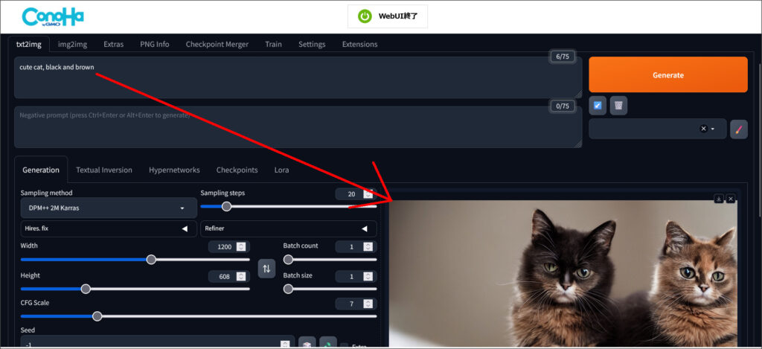Open the Extensions tab
This screenshot has width=762, height=349.
click(x=359, y=44)
